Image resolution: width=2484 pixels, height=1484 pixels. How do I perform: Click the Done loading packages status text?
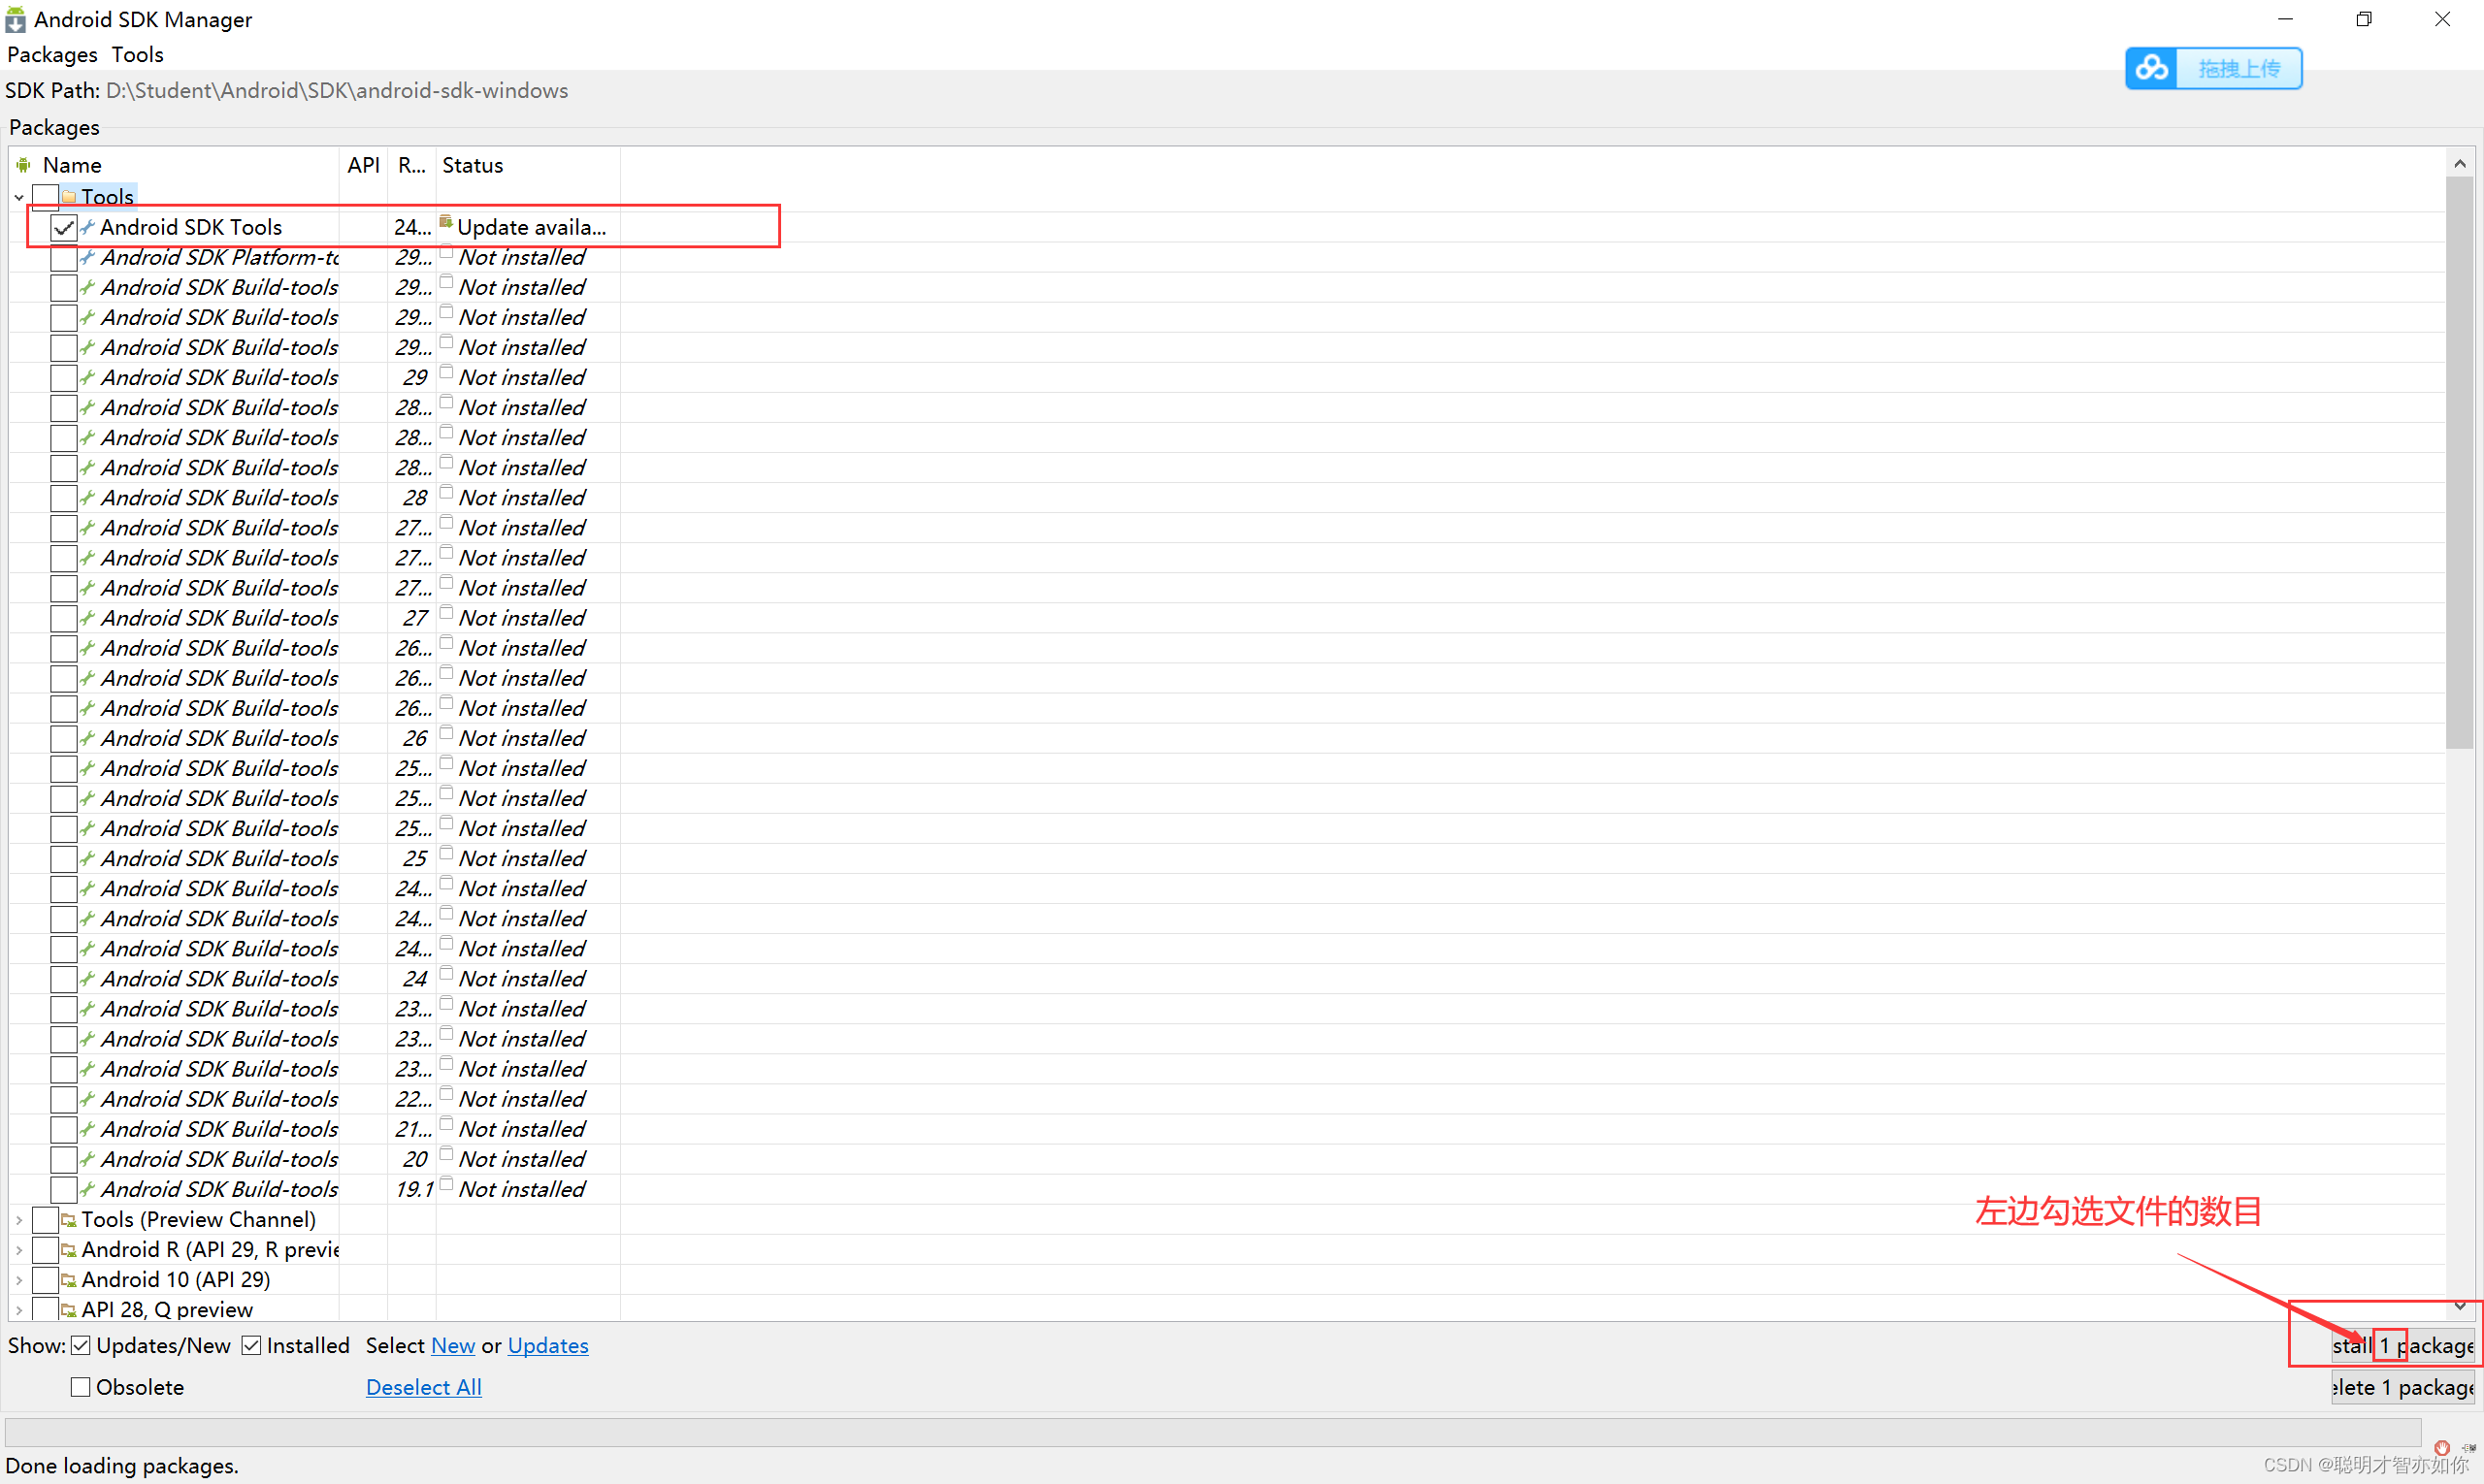pyautogui.click(x=122, y=1465)
